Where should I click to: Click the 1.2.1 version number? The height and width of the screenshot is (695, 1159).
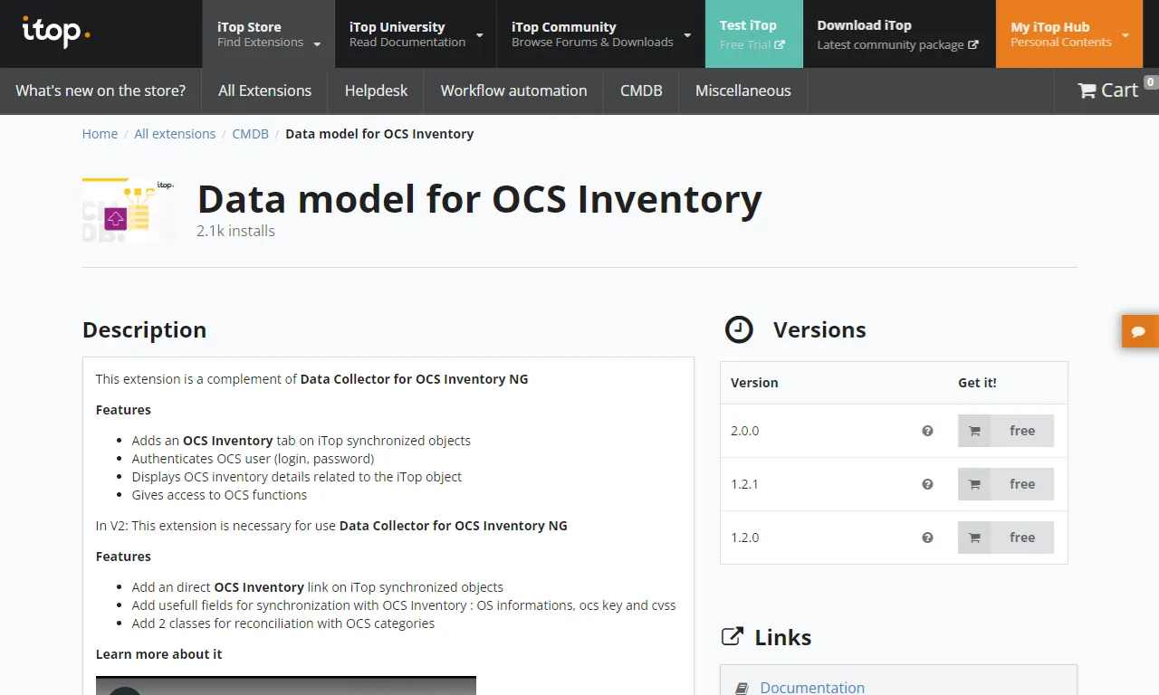click(745, 484)
